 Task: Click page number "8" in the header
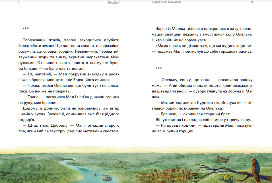click(19, 2)
